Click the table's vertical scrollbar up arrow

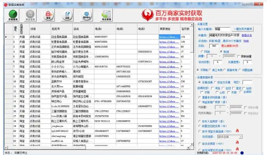tap(192, 25)
